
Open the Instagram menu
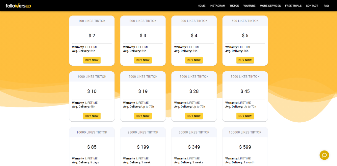218,6
